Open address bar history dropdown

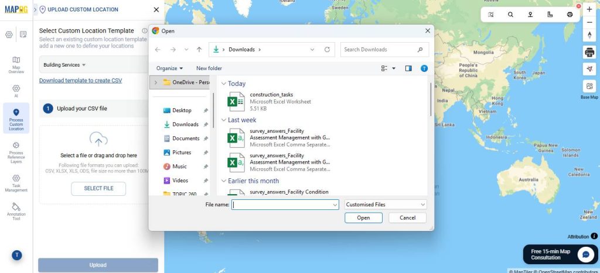[312, 50]
